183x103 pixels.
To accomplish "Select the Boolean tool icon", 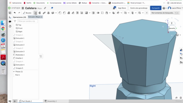I will pos(98,13).
